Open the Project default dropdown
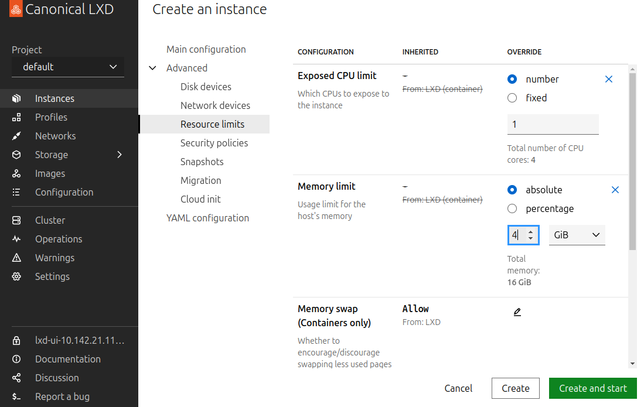The image size is (644, 407). click(x=68, y=67)
